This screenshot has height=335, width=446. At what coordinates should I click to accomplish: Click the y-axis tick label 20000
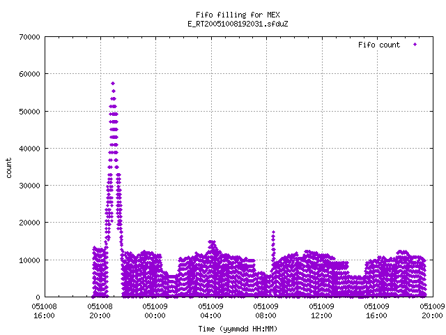(29, 223)
